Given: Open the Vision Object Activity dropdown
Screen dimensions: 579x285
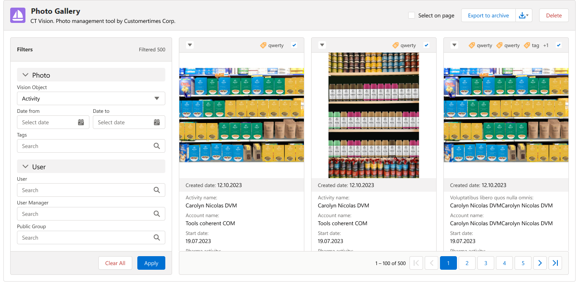Looking at the screenshot, I should (x=91, y=98).
